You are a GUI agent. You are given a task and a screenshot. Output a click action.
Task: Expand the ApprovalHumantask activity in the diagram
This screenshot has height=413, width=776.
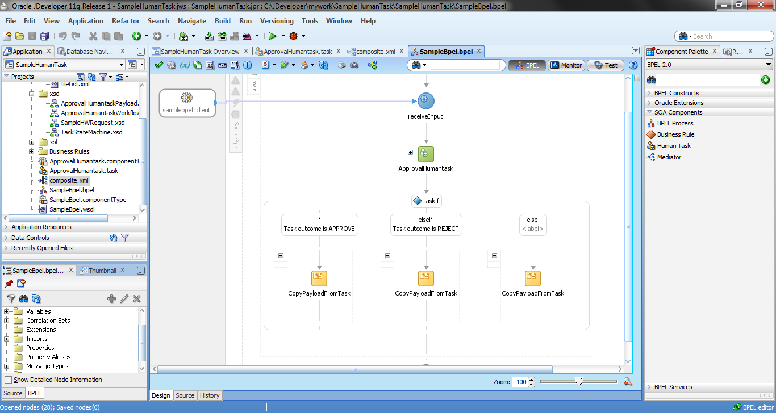[x=410, y=152]
